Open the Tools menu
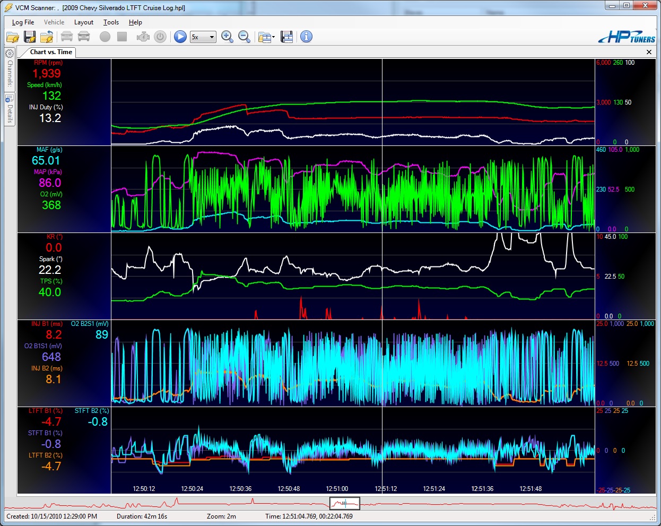Image resolution: width=661 pixels, height=526 pixels. (111, 22)
